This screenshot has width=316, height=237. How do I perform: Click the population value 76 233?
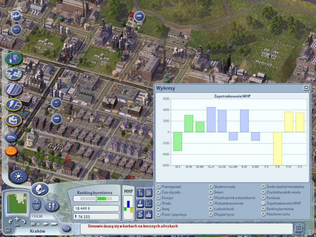click(x=96, y=217)
